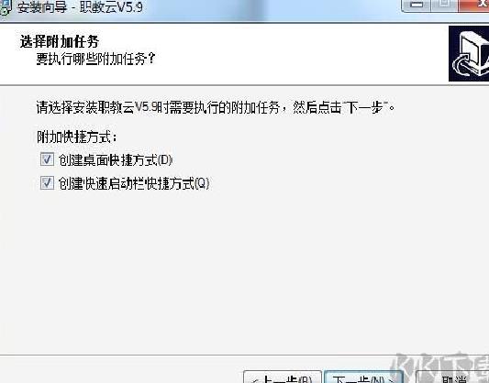Viewport: 489px width, 383px height.
Task: Click the watermark logo at the bottom corner
Action: click(439, 367)
